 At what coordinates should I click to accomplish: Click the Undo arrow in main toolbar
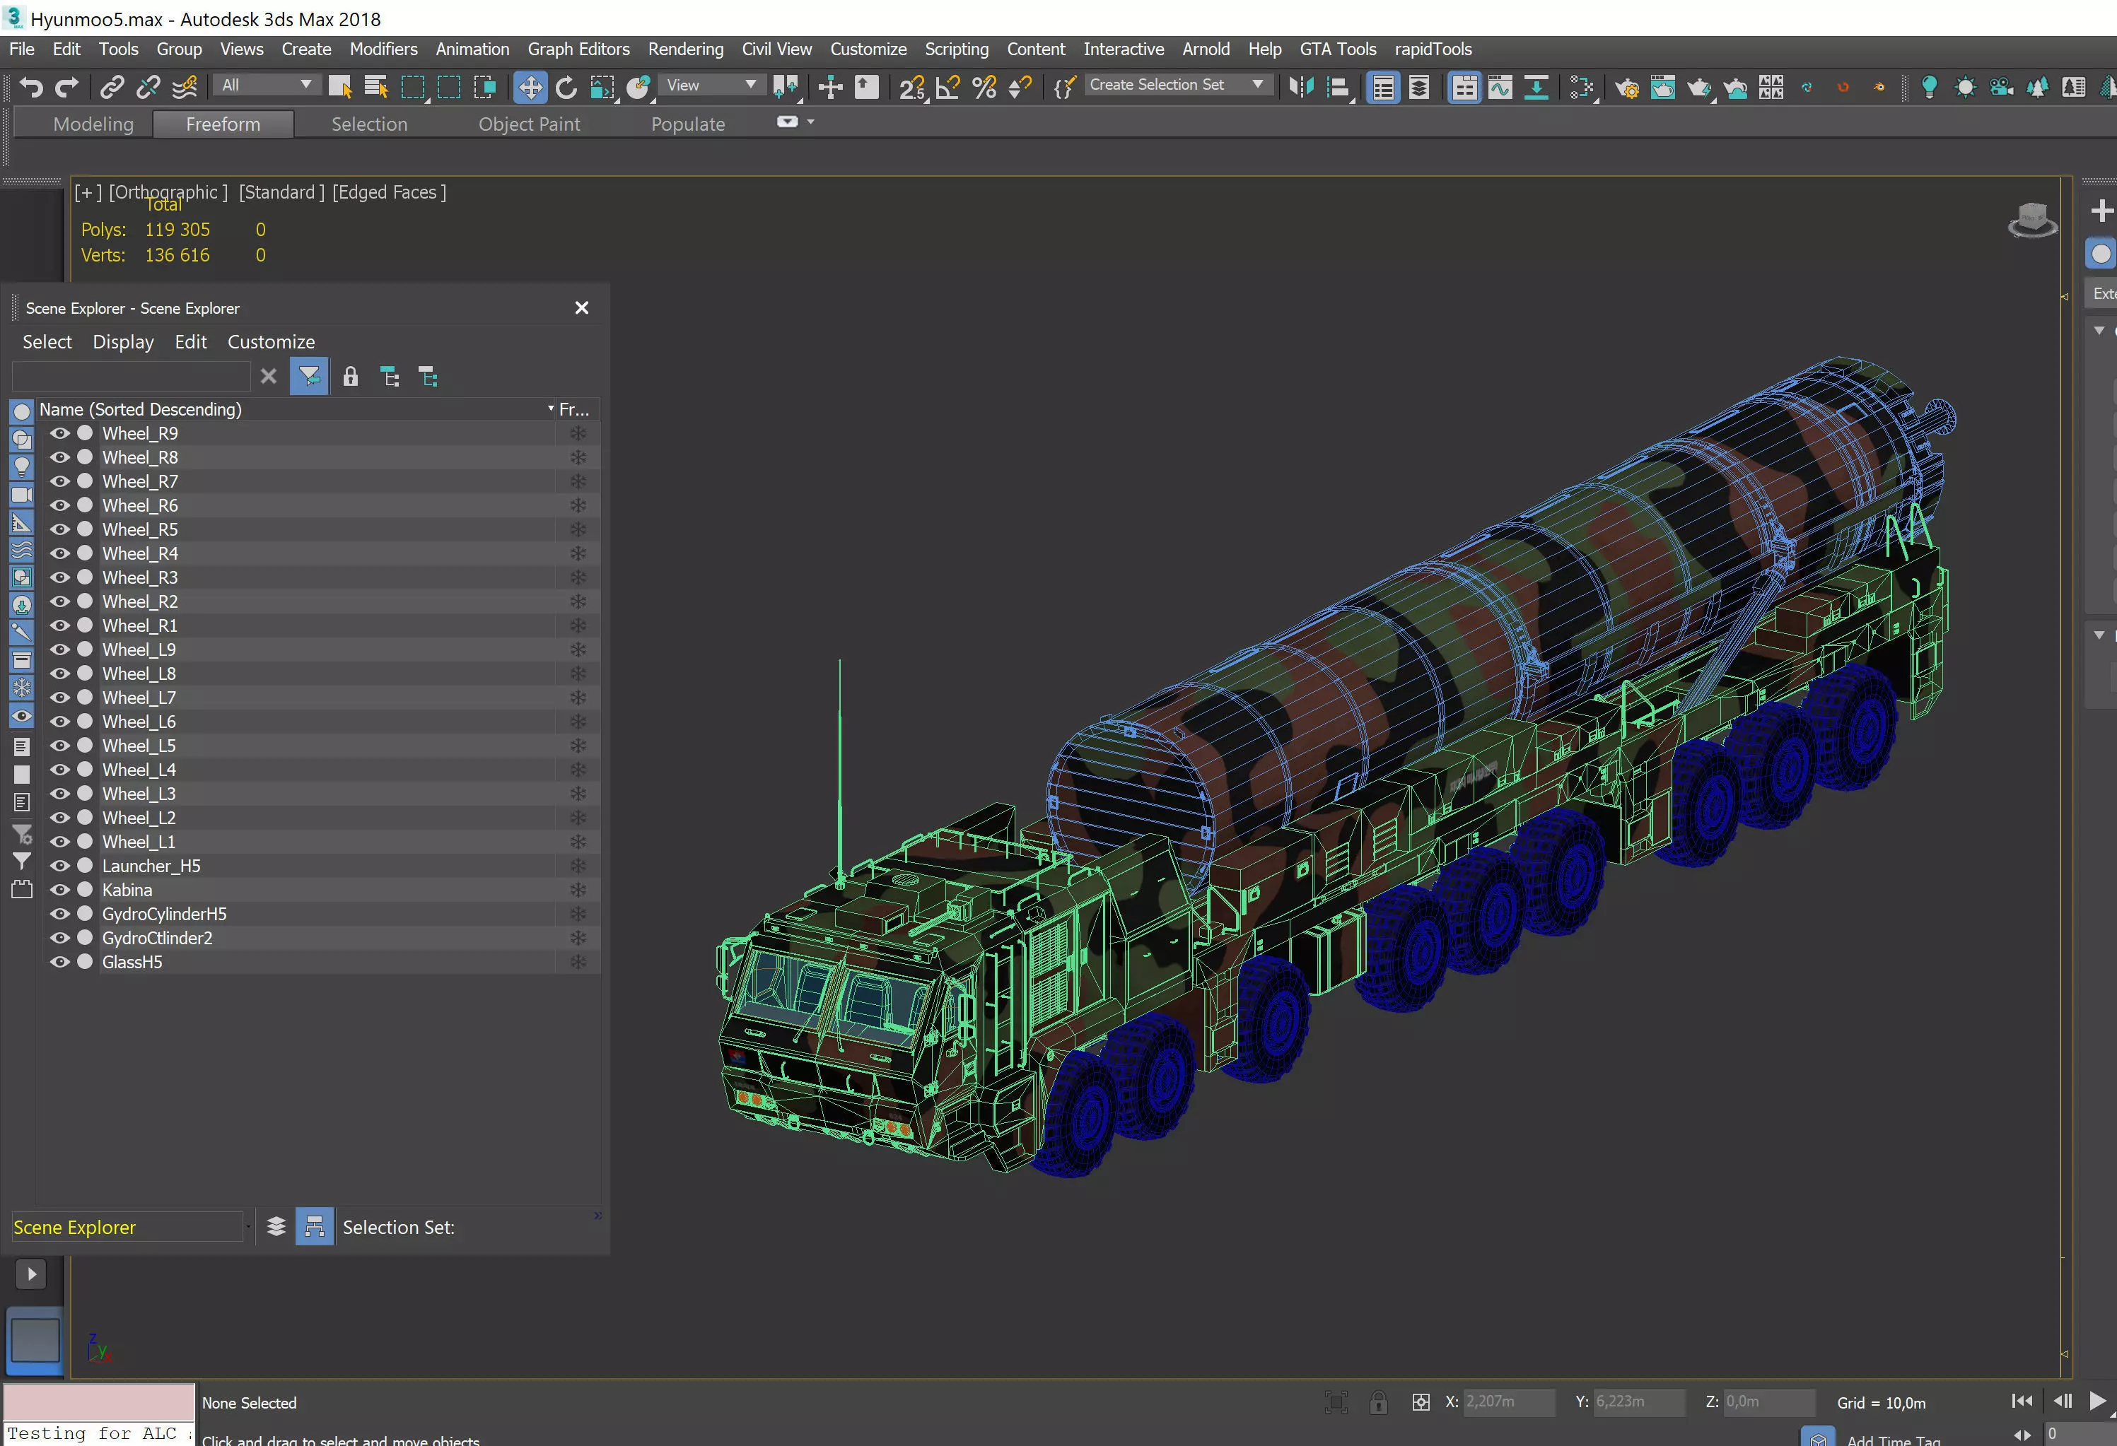coord(31,88)
